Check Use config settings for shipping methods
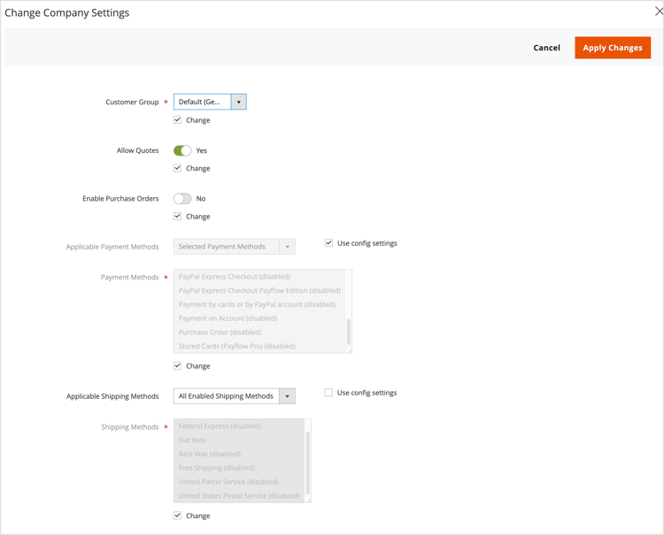The width and height of the screenshot is (664, 535). [328, 393]
